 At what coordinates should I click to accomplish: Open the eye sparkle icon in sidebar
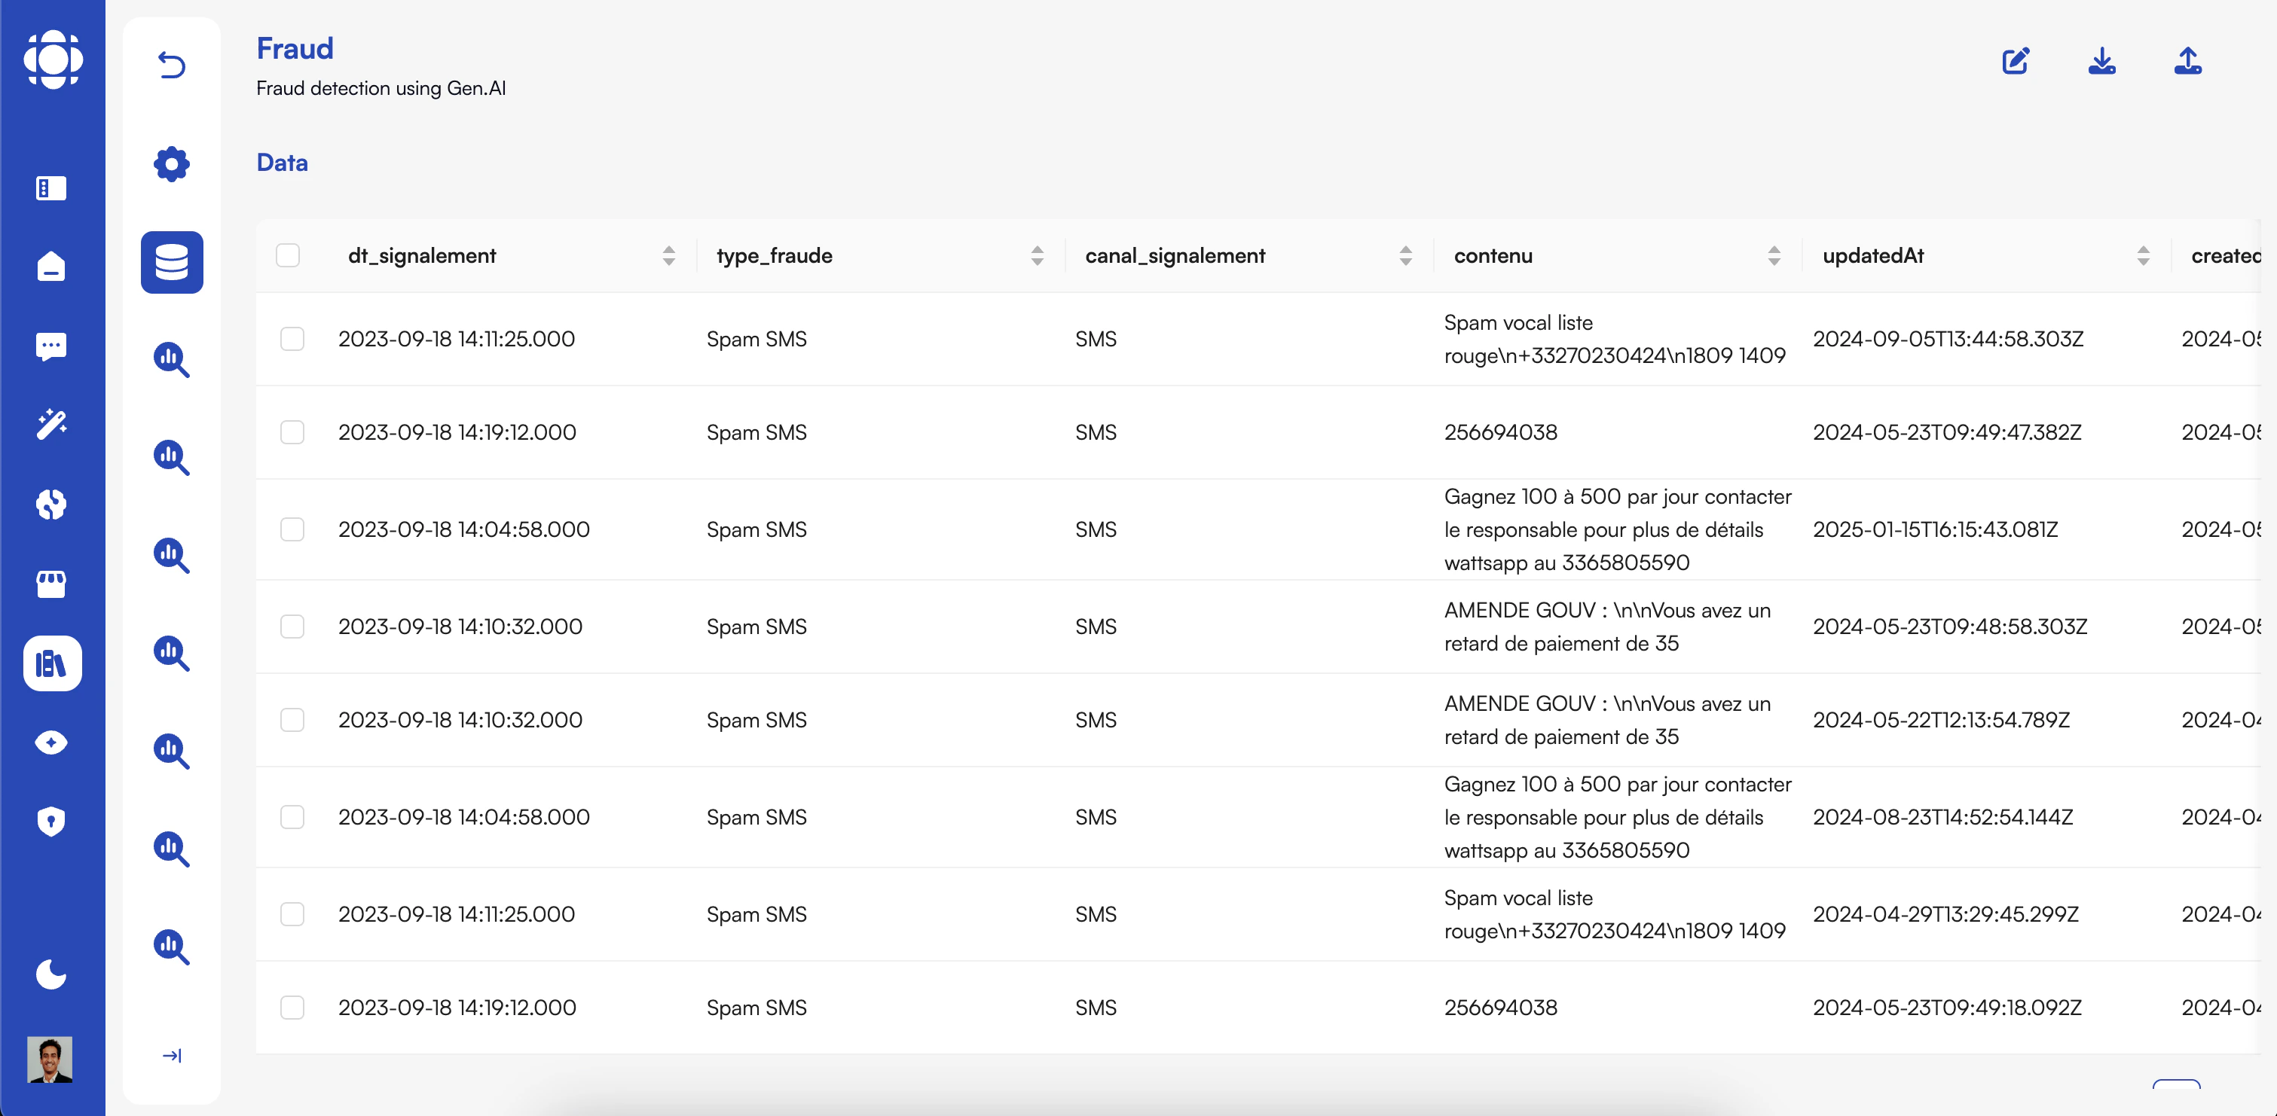(x=51, y=742)
